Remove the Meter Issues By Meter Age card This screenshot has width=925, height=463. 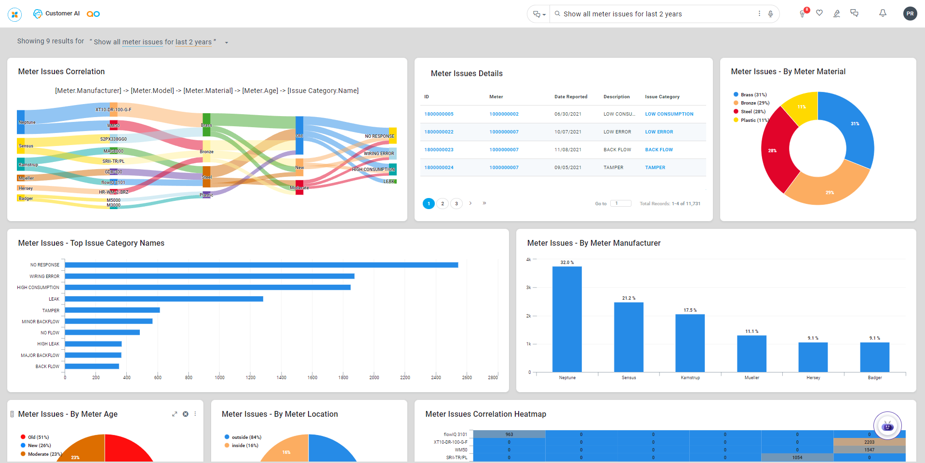tap(186, 414)
